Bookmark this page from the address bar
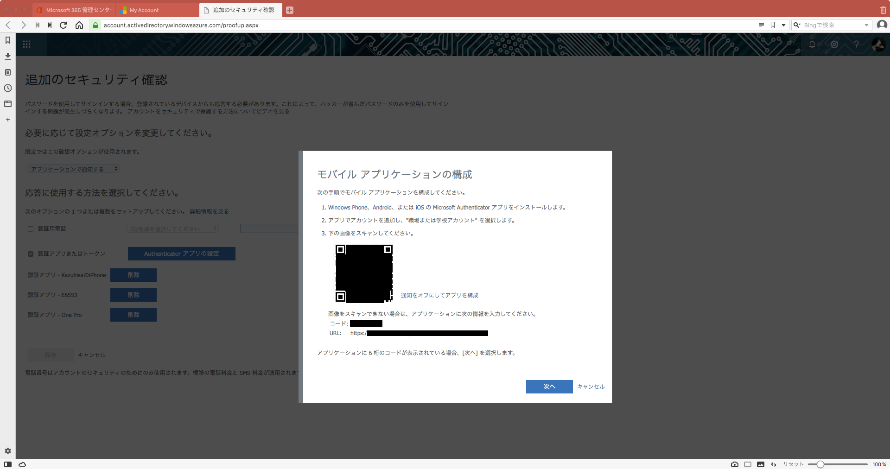This screenshot has height=469, width=890. [x=773, y=25]
